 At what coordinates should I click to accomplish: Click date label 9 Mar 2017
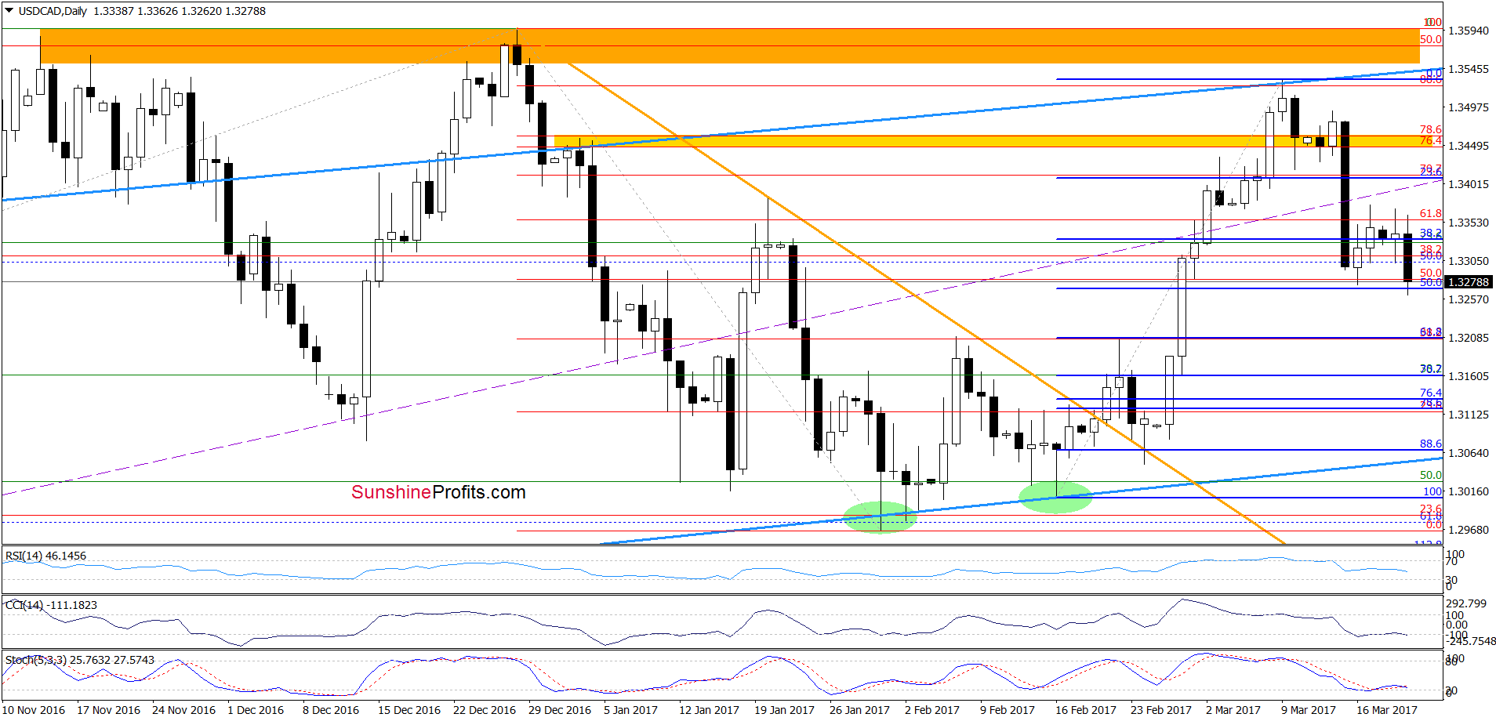click(1309, 710)
